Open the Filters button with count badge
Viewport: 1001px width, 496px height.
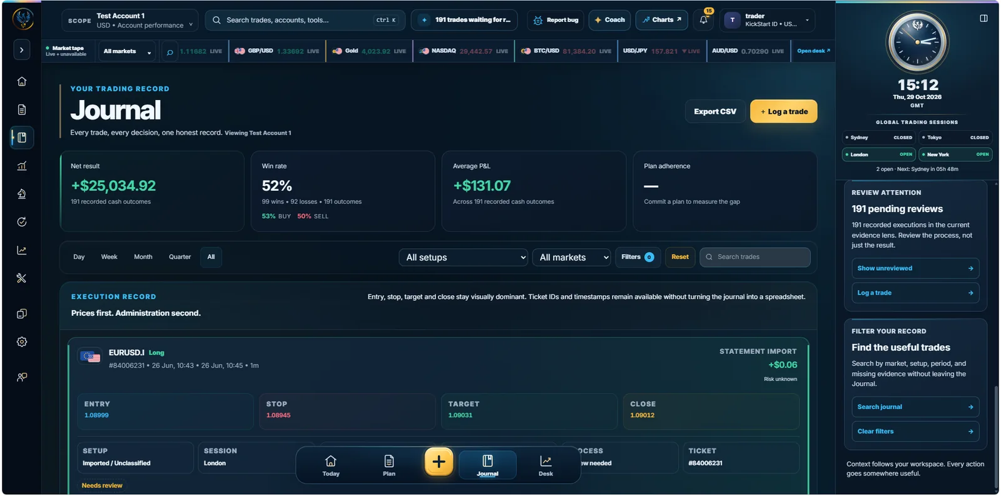tap(638, 257)
